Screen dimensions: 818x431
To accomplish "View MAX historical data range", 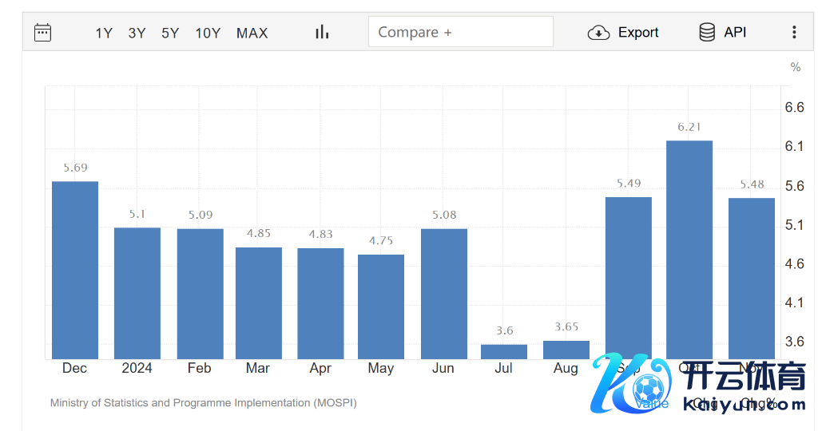I will (252, 33).
